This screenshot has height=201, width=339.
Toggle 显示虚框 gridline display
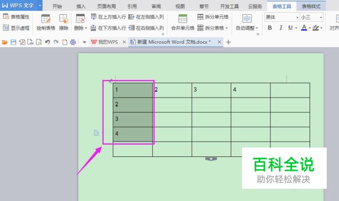pos(16,28)
